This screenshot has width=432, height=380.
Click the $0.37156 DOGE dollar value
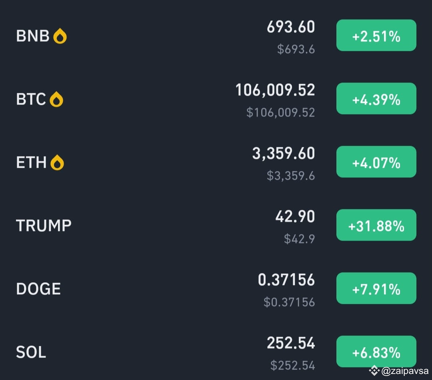pos(289,302)
